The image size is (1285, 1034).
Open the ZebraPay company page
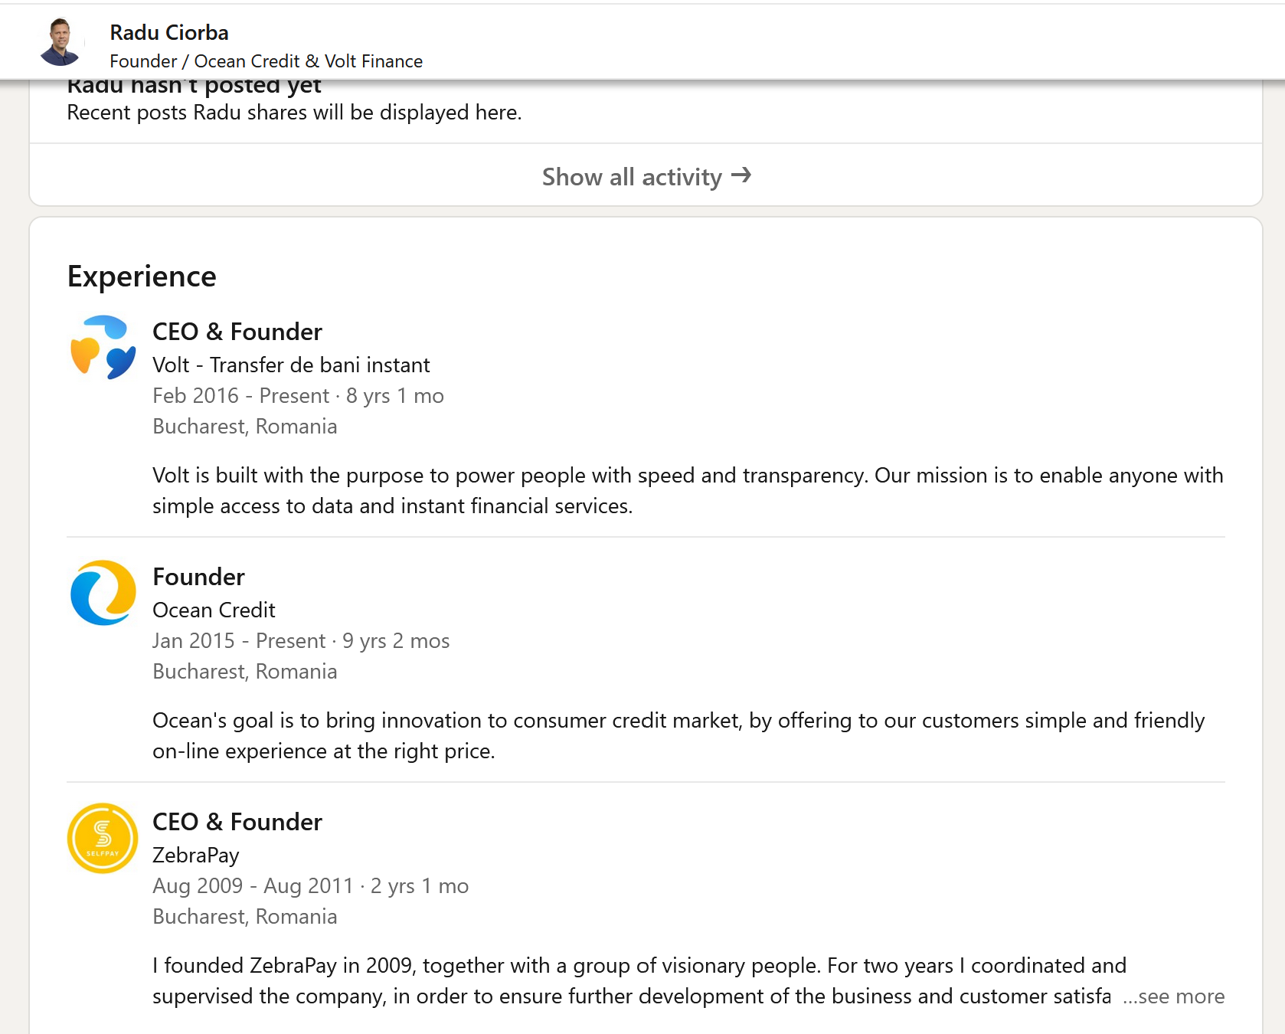coord(196,856)
